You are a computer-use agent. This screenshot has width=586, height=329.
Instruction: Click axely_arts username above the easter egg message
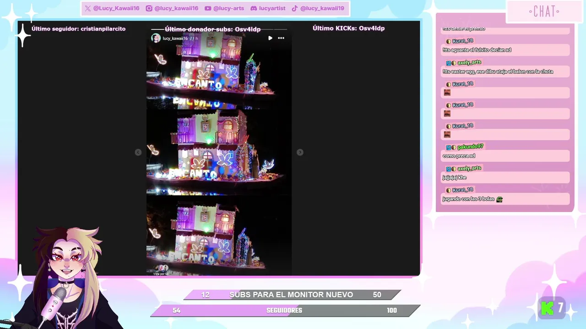point(469,62)
